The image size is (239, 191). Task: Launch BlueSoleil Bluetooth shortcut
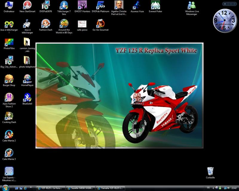point(27,99)
